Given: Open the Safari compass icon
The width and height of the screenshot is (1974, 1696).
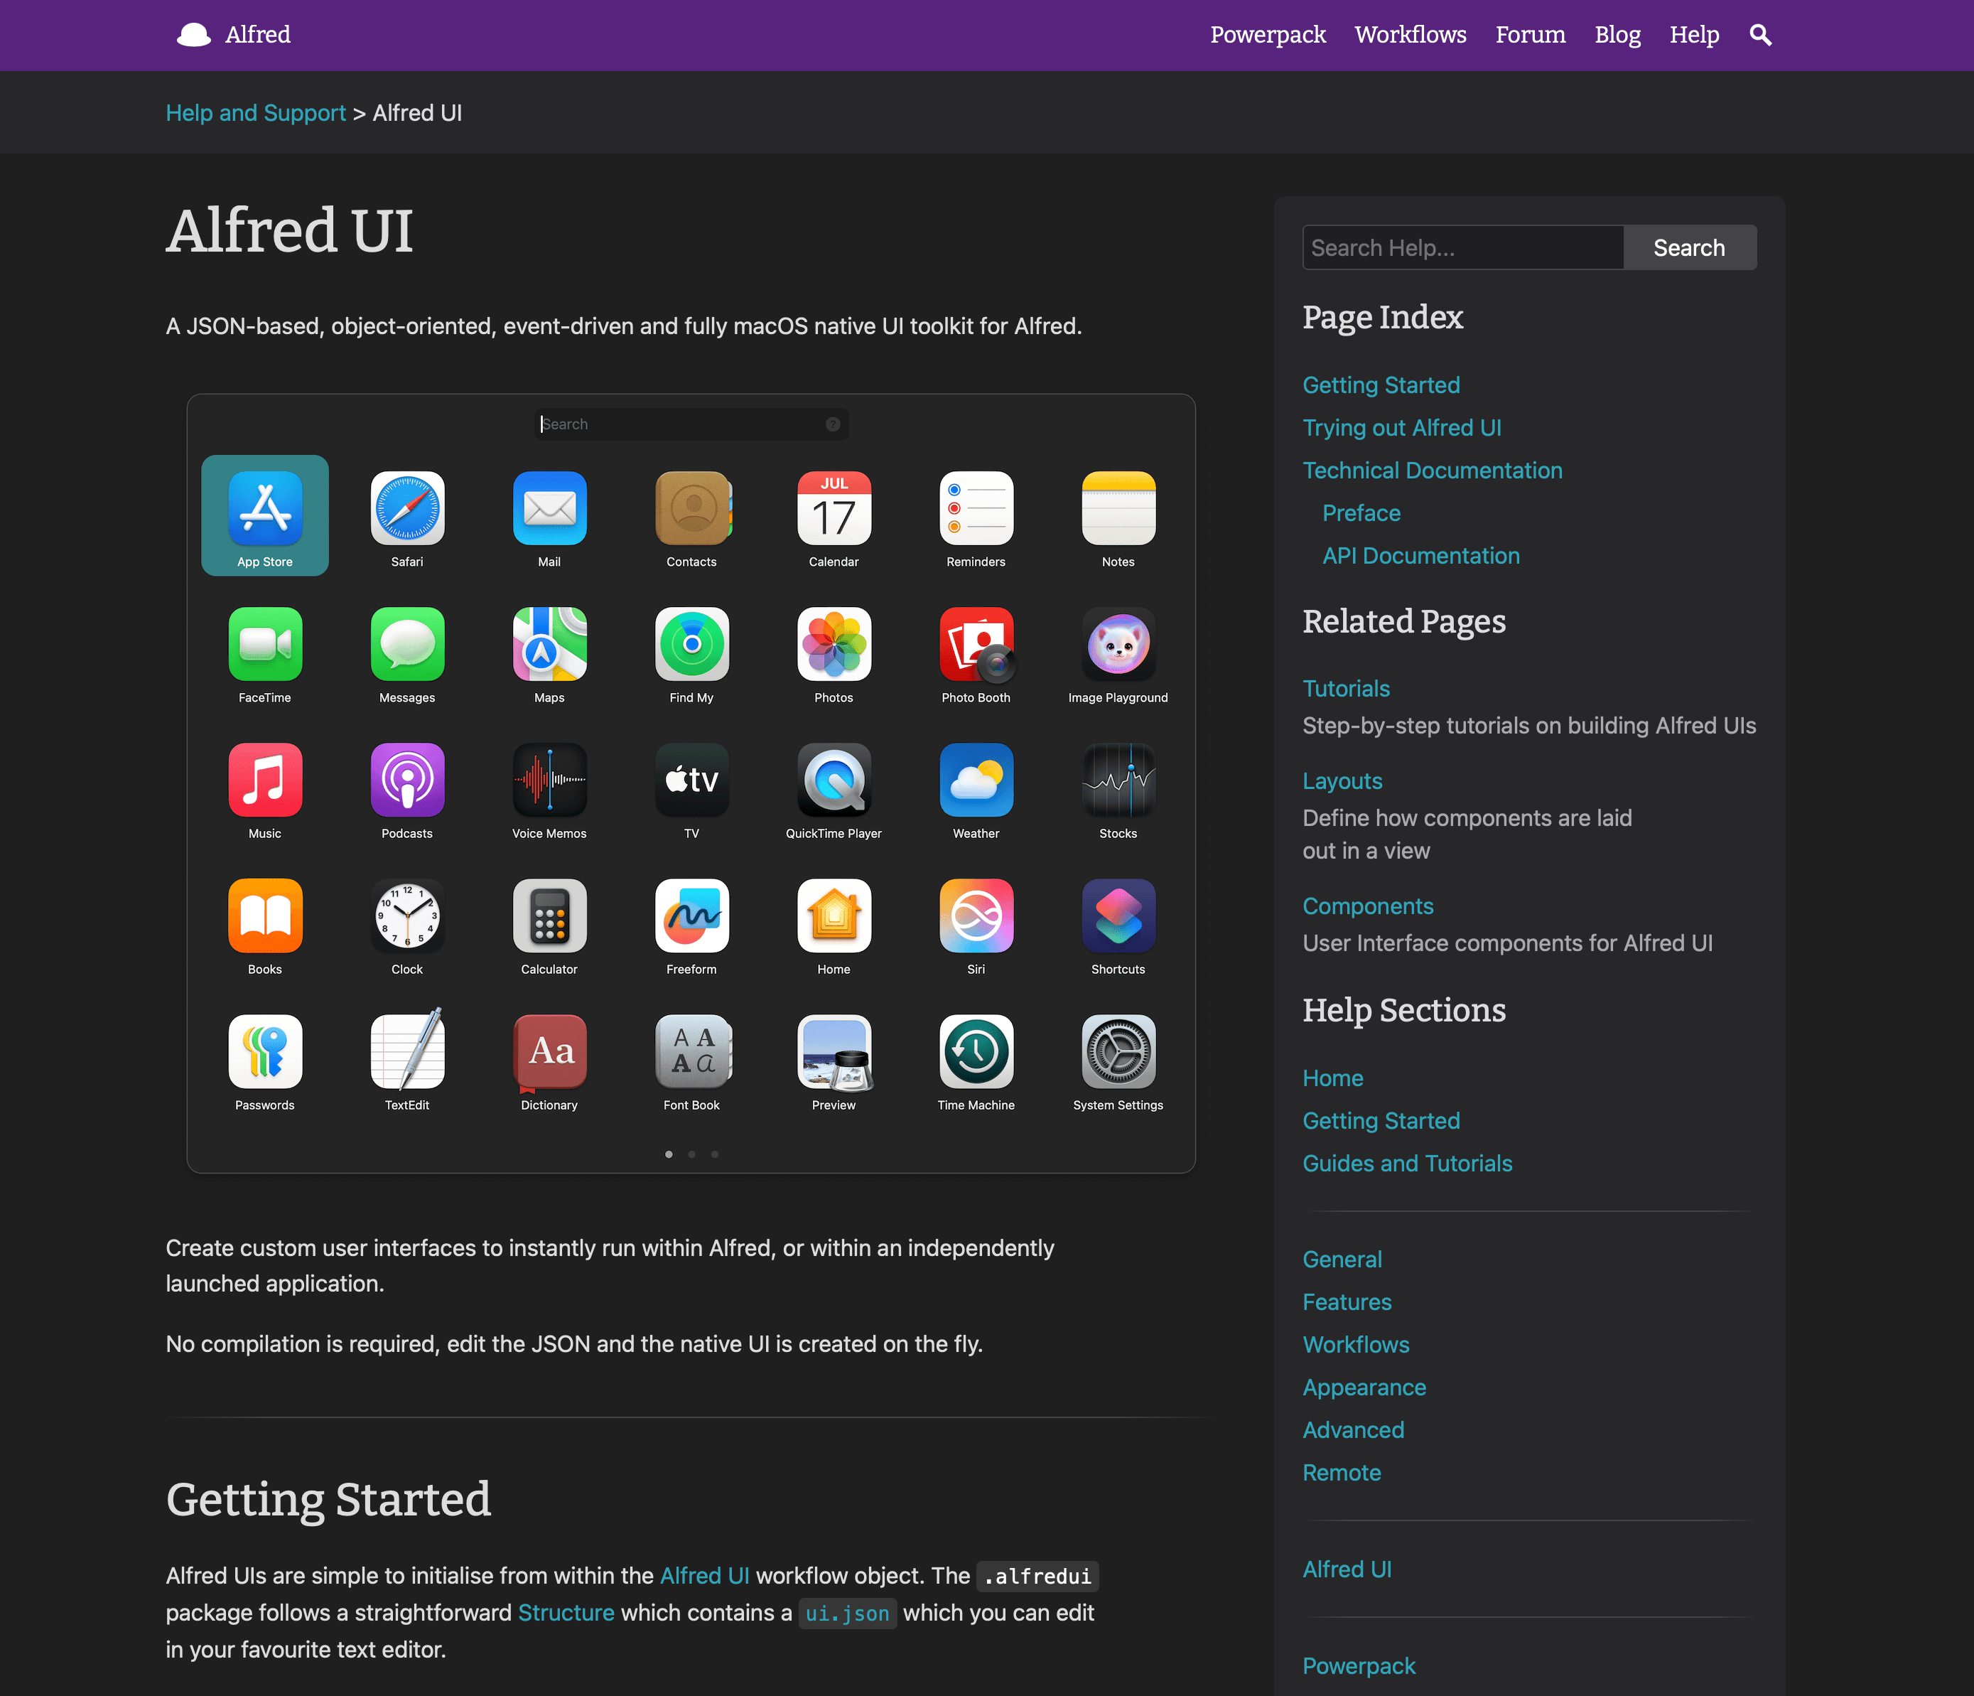Looking at the screenshot, I should tap(406, 508).
